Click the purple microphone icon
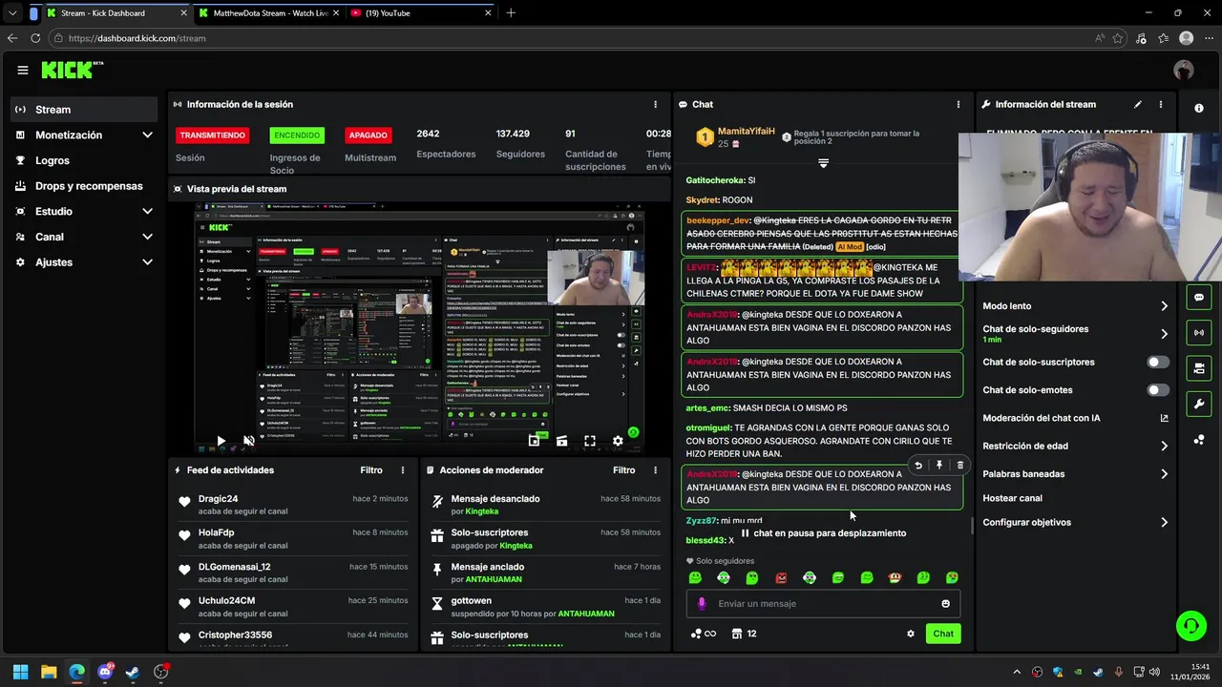This screenshot has width=1222, height=687. [x=702, y=603]
